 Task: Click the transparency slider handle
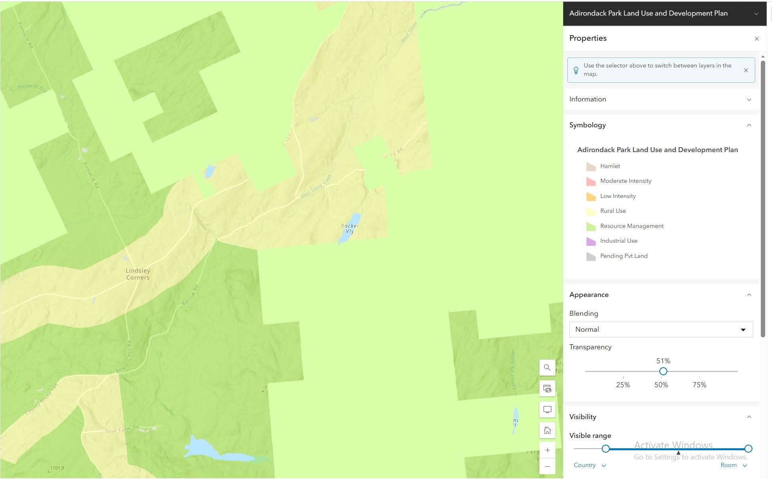pyautogui.click(x=663, y=372)
